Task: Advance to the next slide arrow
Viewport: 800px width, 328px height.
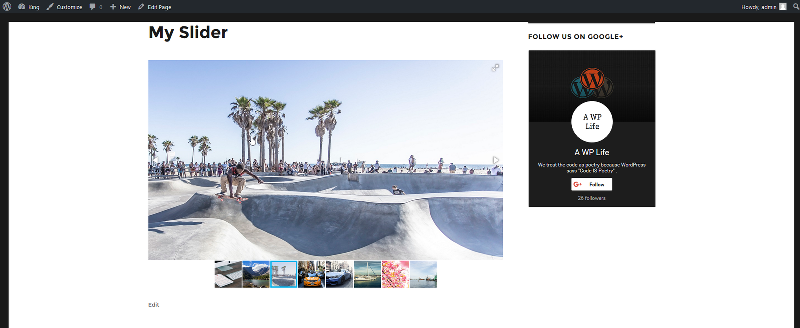Action: coord(495,160)
